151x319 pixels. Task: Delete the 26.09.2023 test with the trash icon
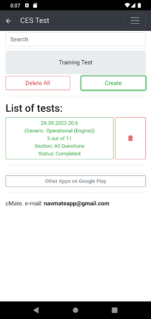(130, 138)
